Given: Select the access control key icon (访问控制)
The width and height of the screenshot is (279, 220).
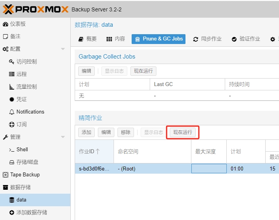Looking at the screenshot, I should (x=12, y=62).
